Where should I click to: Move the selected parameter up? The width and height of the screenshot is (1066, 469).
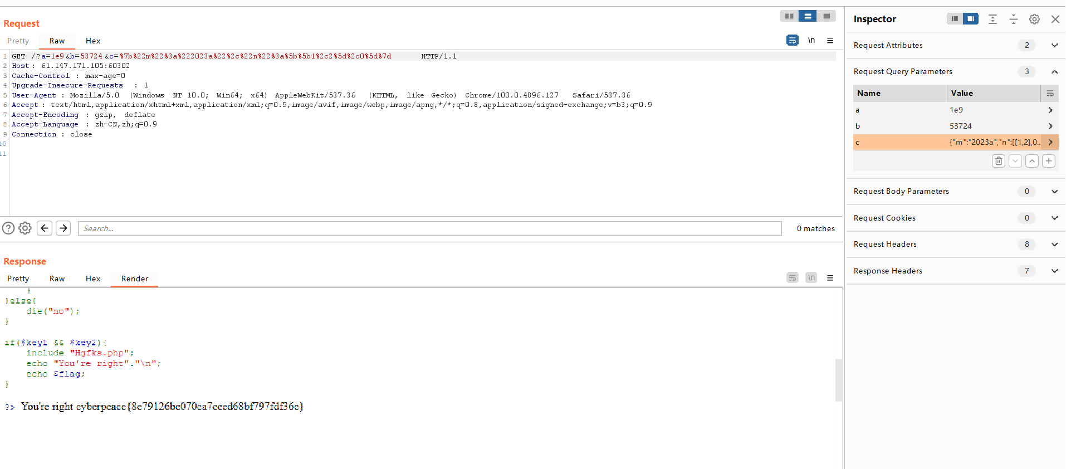coord(1032,161)
